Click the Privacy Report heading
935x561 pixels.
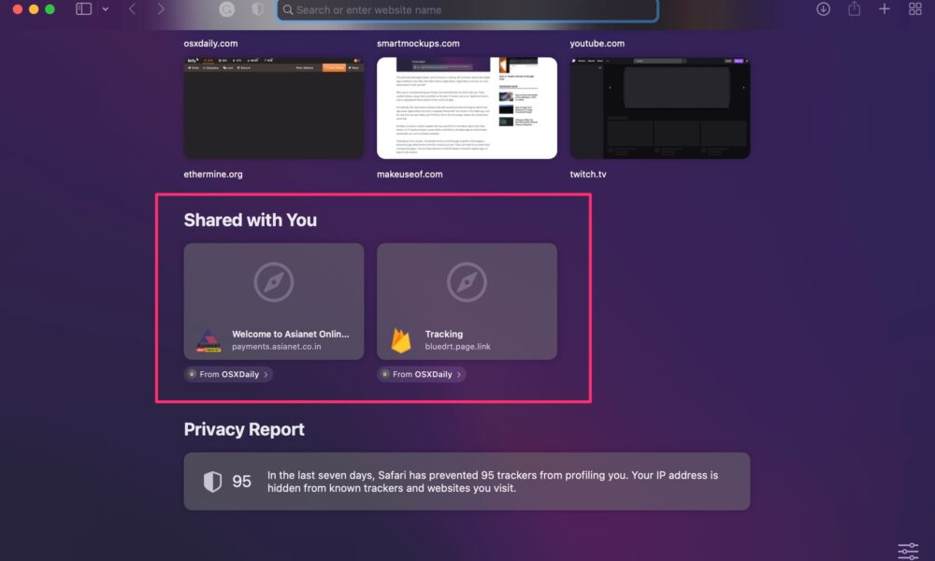point(244,429)
